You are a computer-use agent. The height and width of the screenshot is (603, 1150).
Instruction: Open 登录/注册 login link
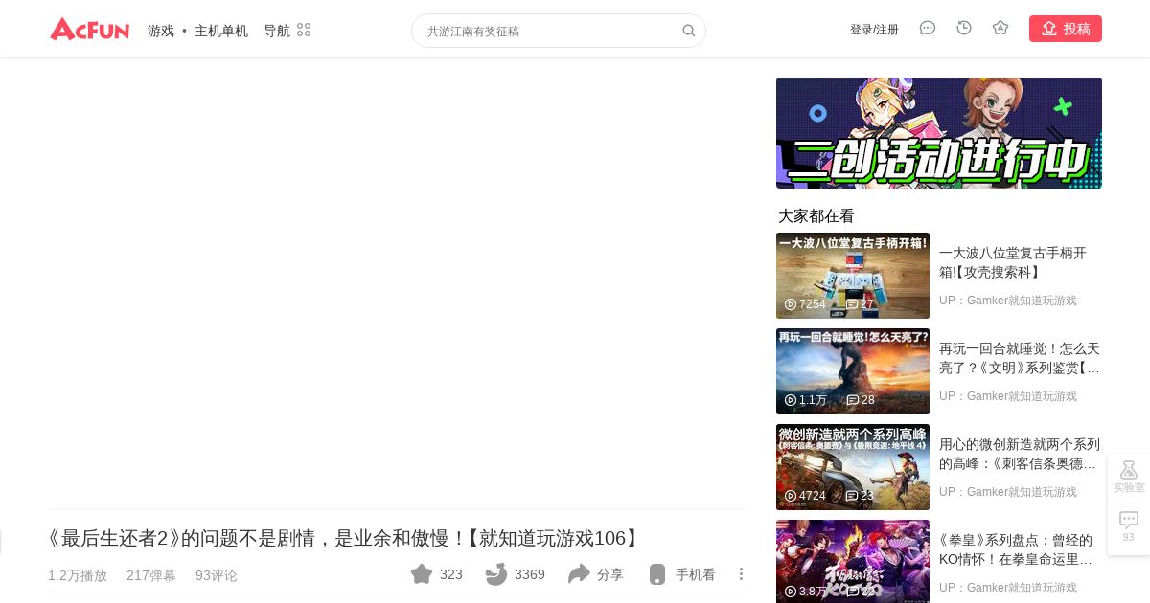coord(874,30)
